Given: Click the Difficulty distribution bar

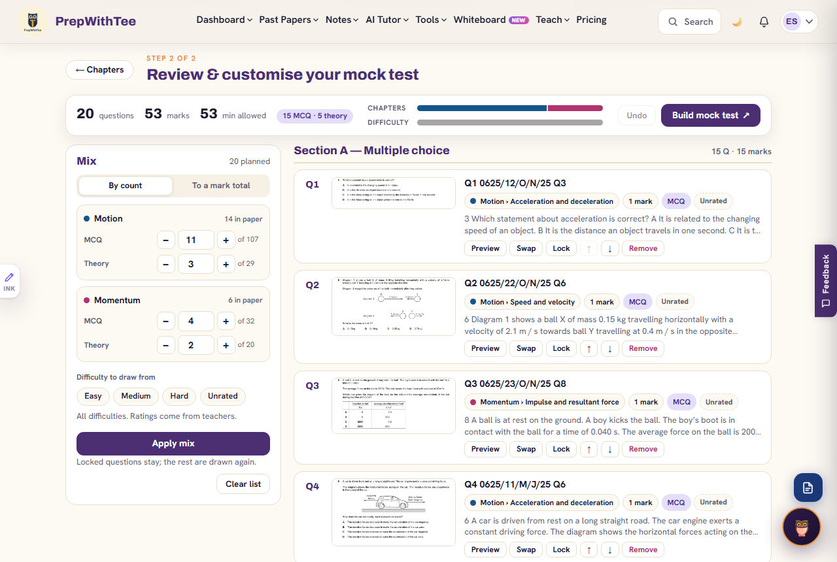Looking at the screenshot, I should pyautogui.click(x=510, y=123).
